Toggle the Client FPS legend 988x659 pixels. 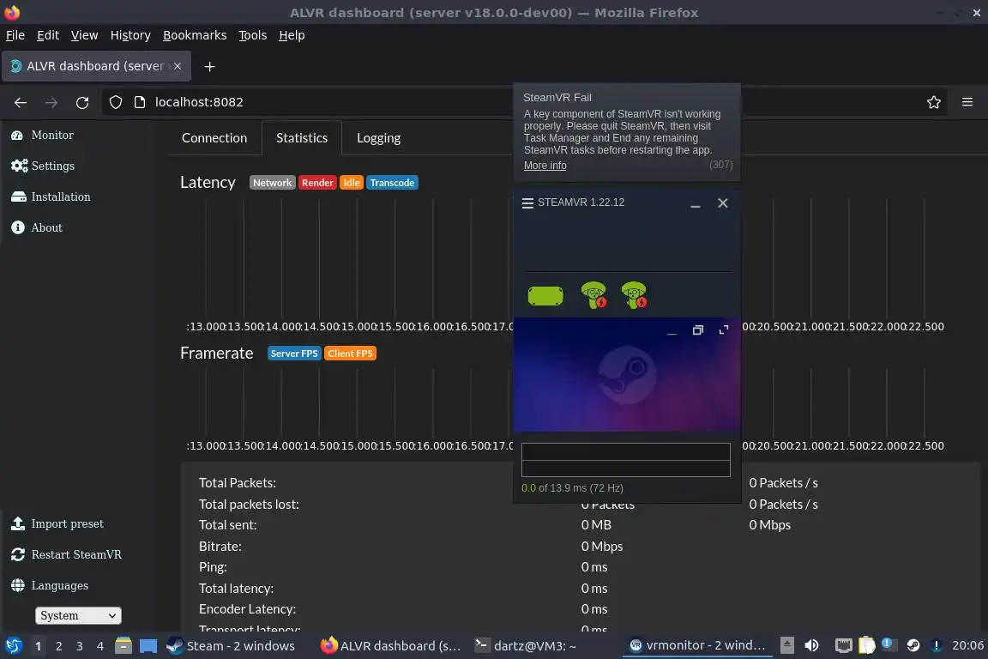point(350,354)
